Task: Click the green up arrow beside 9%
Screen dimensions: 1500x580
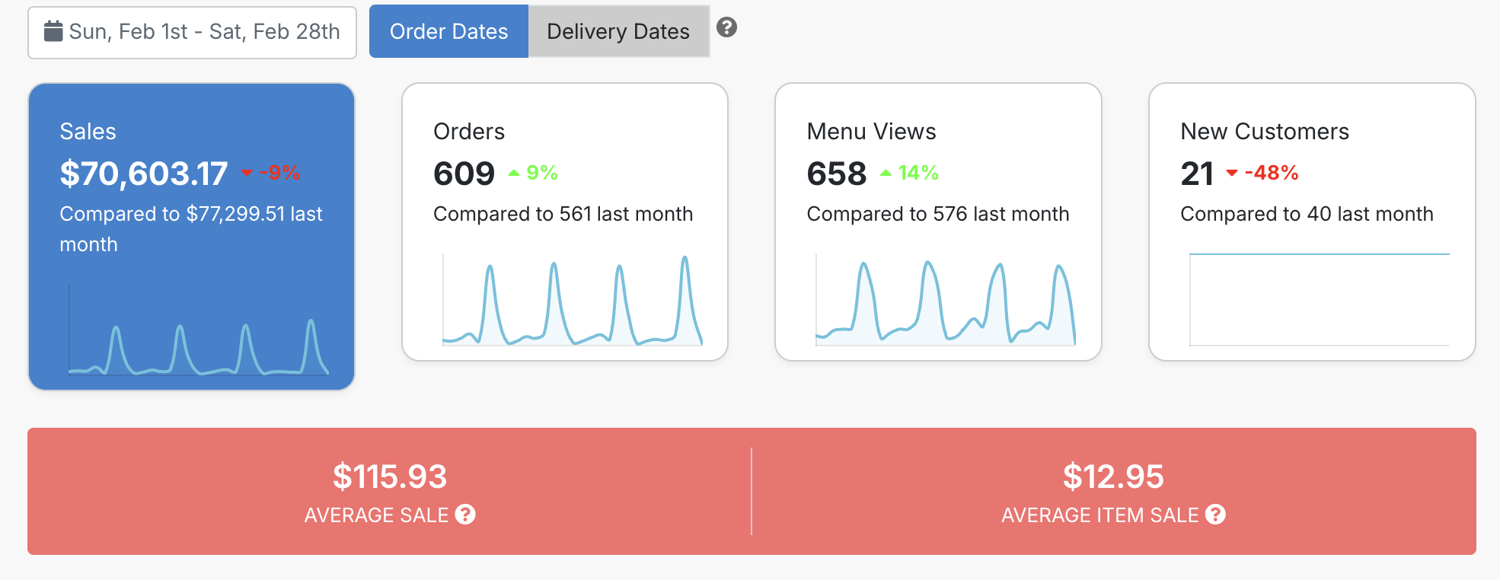Action: (514, 173)
